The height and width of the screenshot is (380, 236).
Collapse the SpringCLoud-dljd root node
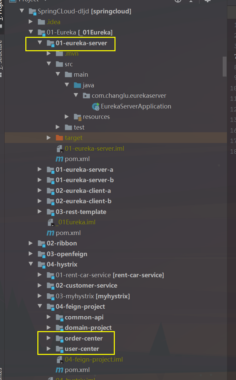pyautogui.click(x=22, y=11)
